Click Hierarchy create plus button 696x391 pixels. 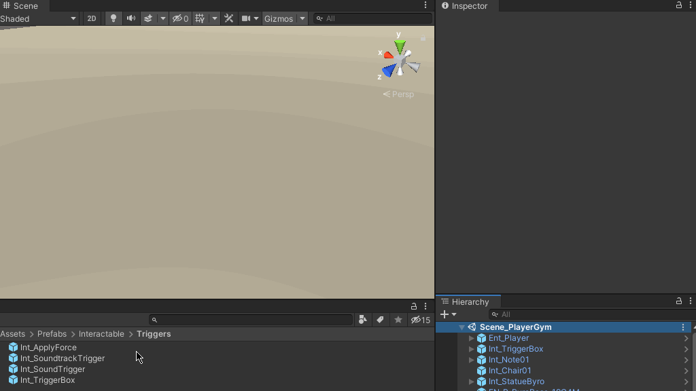445,314
